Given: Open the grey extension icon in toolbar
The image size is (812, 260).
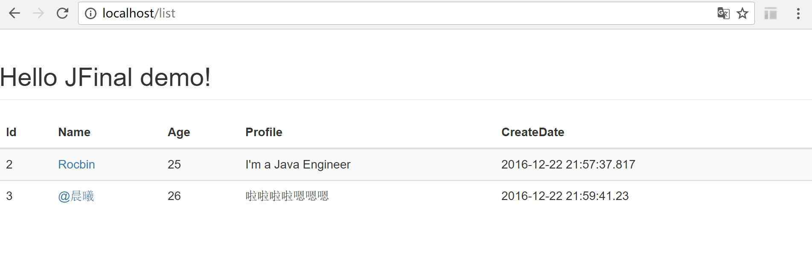Looking at the screenshot, I should click(x=770, y=13).
